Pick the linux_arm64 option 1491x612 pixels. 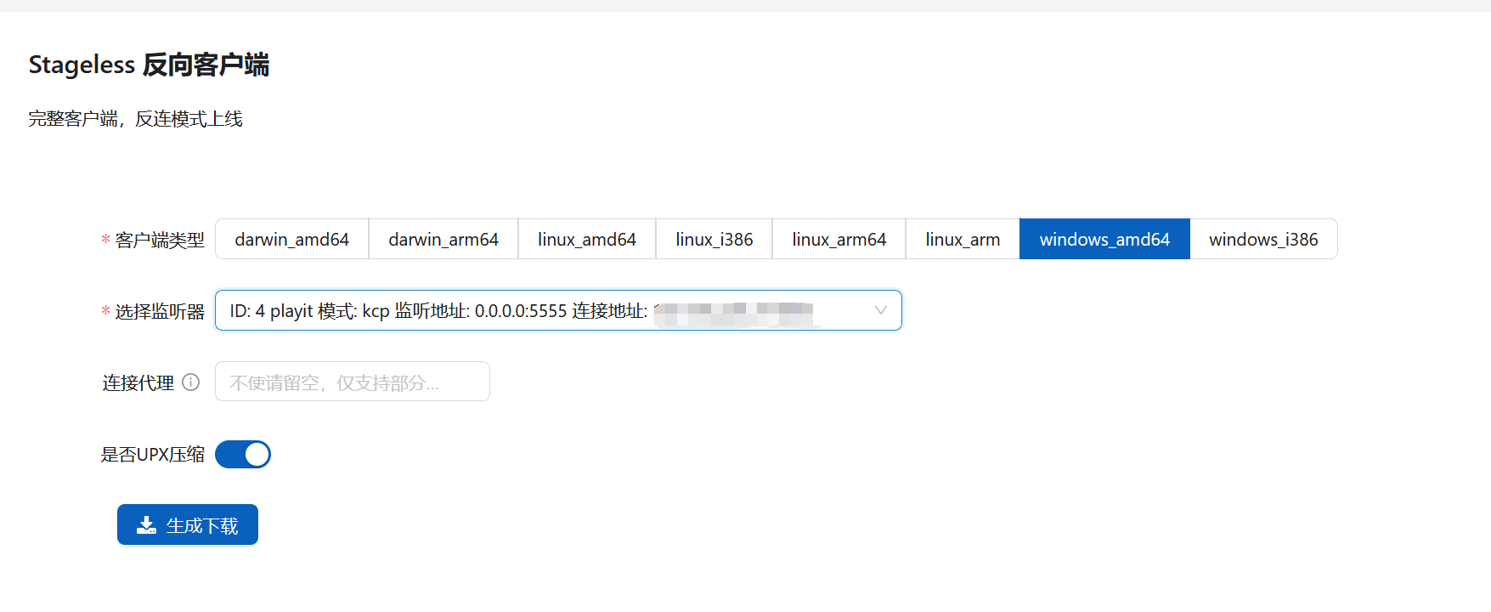coord(839,240)
